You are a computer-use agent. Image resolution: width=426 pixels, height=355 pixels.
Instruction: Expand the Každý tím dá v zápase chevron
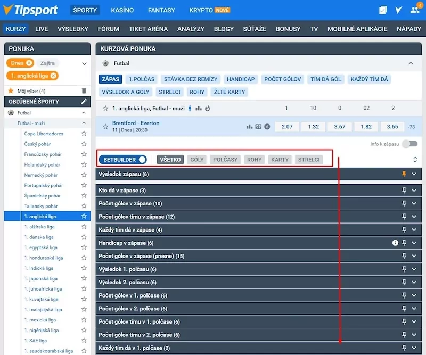(414, 230)
